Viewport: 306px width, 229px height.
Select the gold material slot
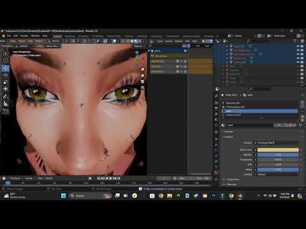[x=259, y=111]
